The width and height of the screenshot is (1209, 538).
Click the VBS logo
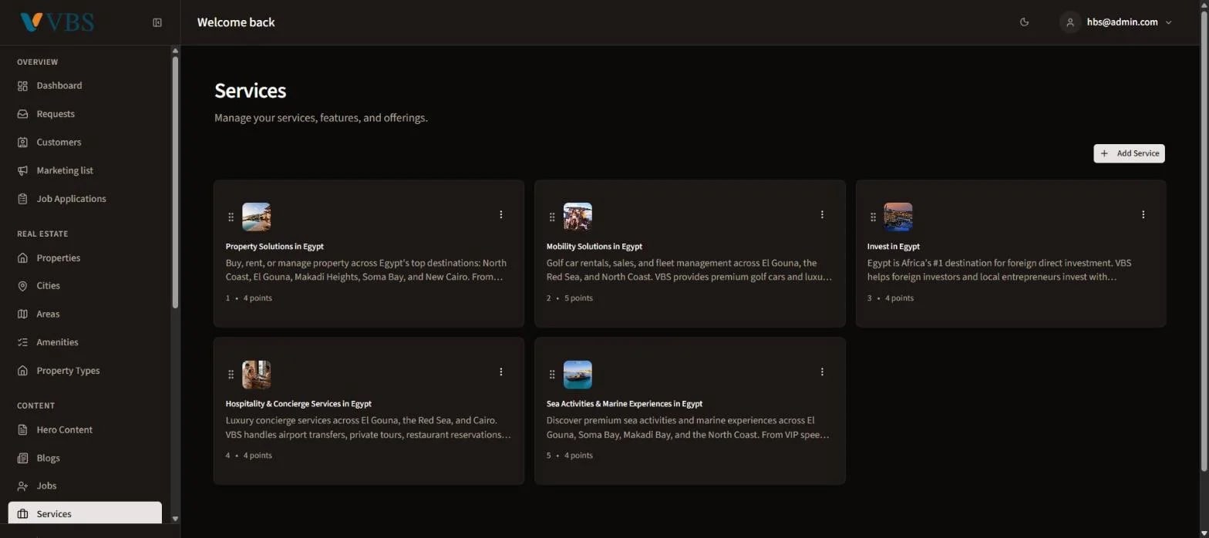(x=58, y=22)
